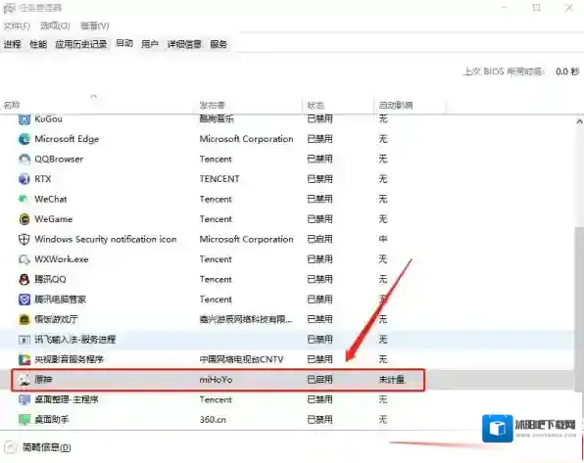Click the 中国网络电视台CNTV publisher cell
The width and height of the screenshot is (584, 463).
point(241,359)
